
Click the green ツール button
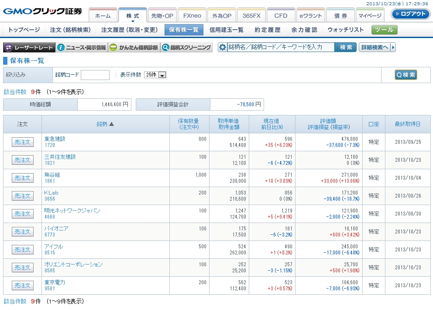385,30
